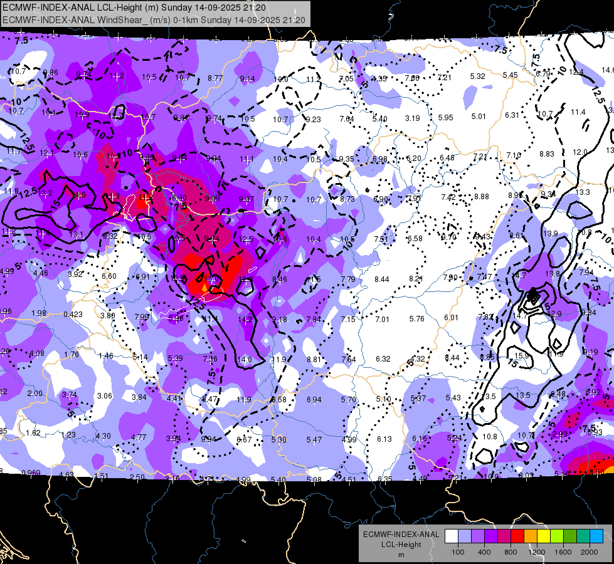This screenshot has height=564, width=614.
Task: Click the teal legend swatch left of 2000
Action: point(583,536)
